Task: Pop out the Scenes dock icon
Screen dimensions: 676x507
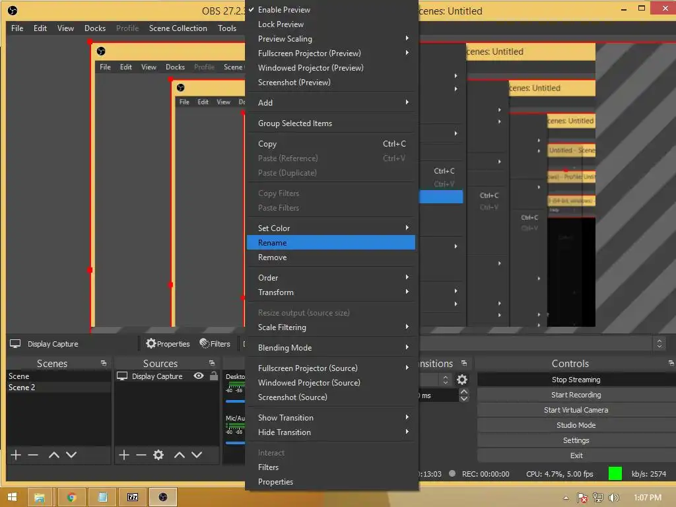Action: click(104, 364)
